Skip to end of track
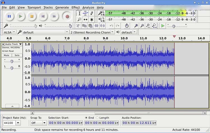 point(54,16)
